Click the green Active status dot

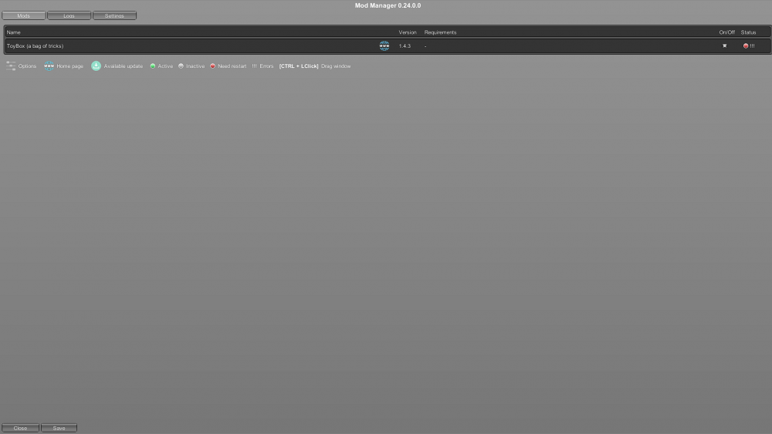[153, 66]
